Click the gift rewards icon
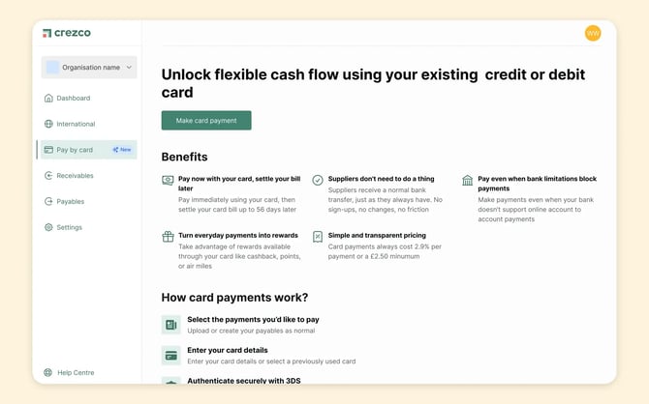This screenshot has width=649, height=404. [168, 236]
